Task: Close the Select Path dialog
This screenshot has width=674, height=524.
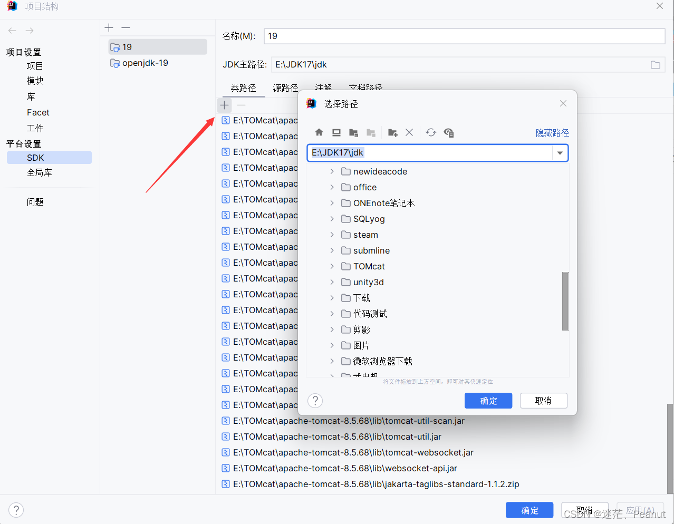Action: coord(563,103)
